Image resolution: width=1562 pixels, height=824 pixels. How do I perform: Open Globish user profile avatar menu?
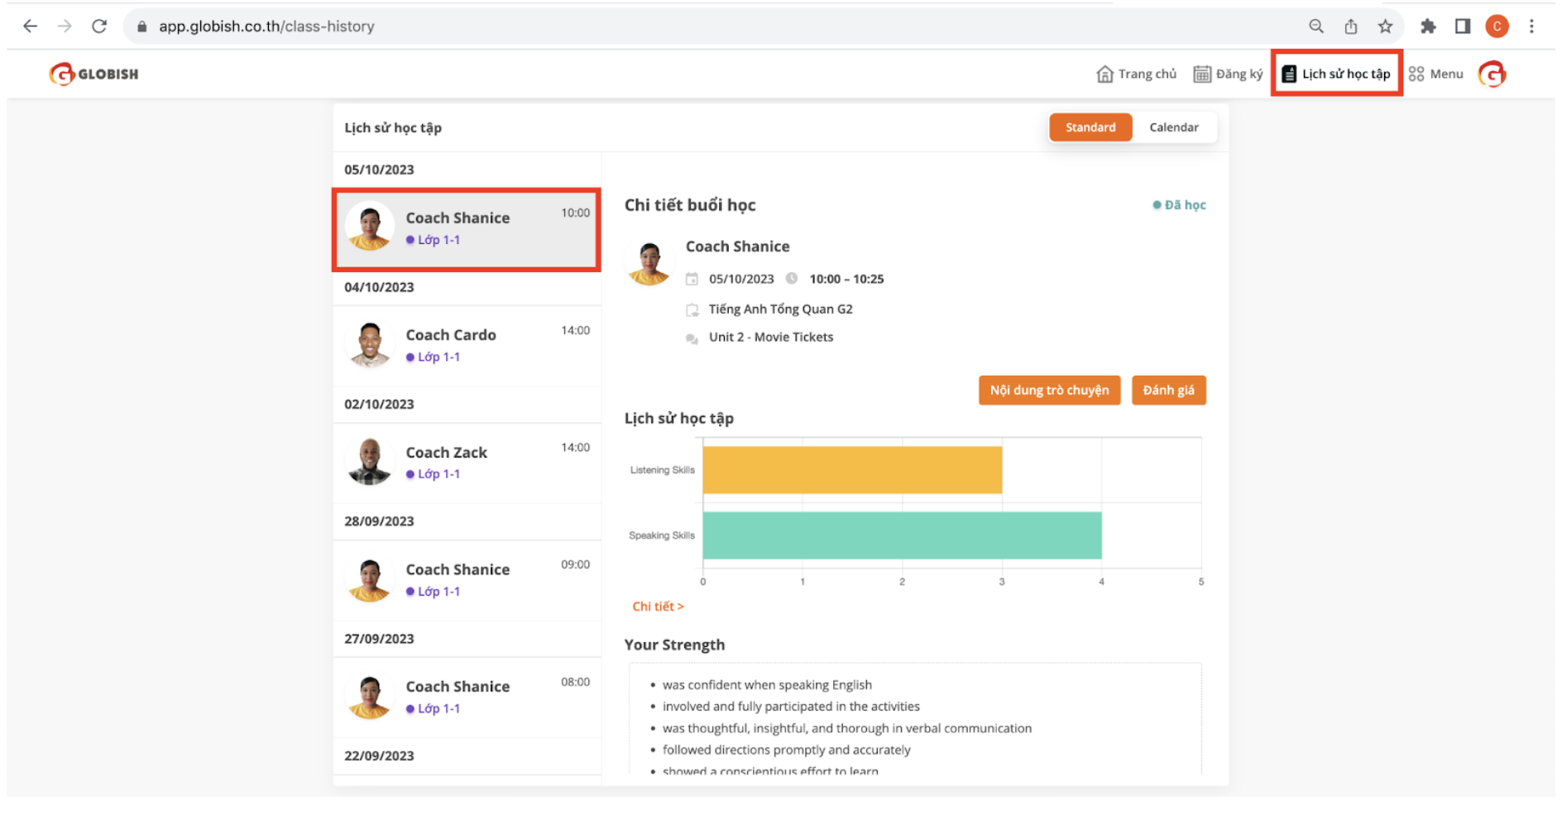point(1493,74)
